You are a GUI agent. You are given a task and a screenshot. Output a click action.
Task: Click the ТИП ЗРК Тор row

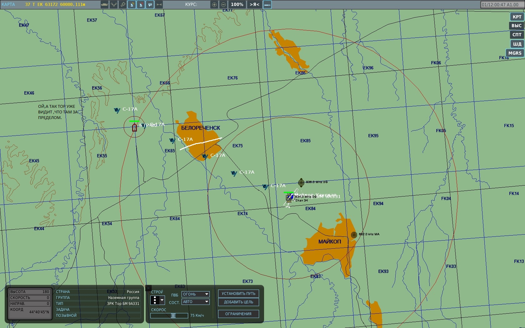click(98, 304)
